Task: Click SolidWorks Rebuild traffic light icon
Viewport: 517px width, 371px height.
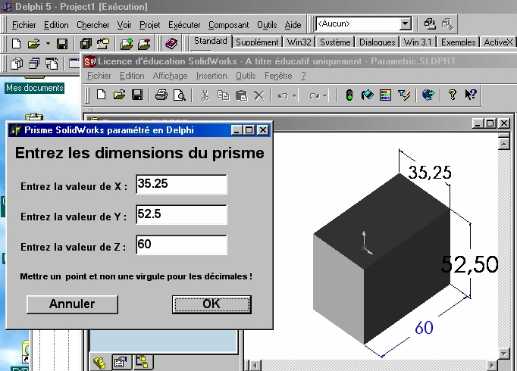Action: click(349, 95)
